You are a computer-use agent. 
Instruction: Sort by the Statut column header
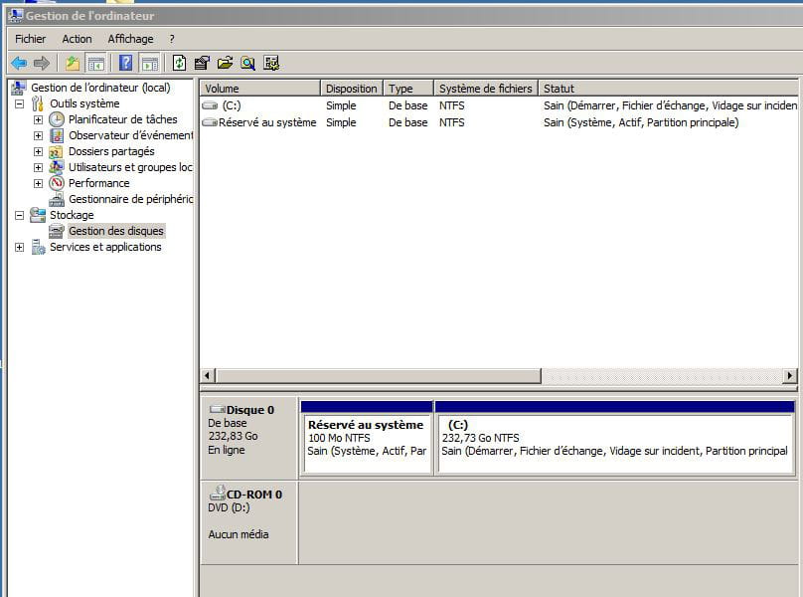(x=668, y=89)
